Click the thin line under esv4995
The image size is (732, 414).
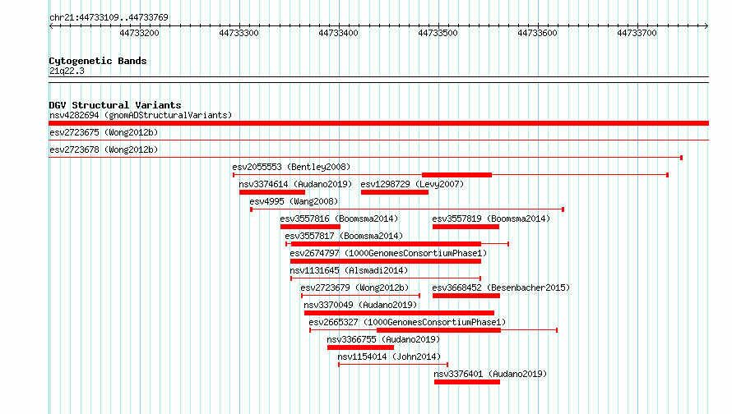[407, 209]
